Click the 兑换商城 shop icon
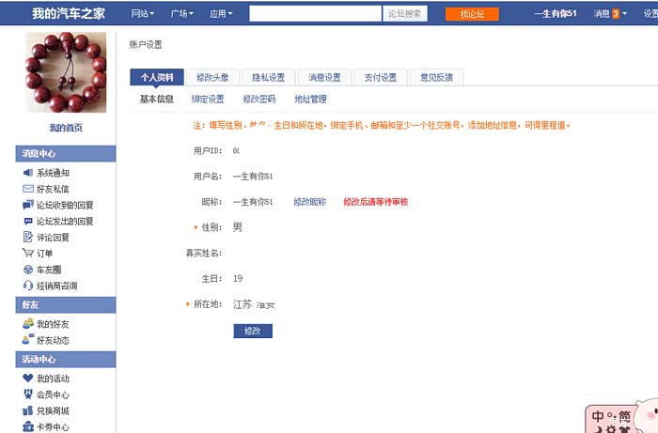This screenshot has width=658, height=433. 28,410
